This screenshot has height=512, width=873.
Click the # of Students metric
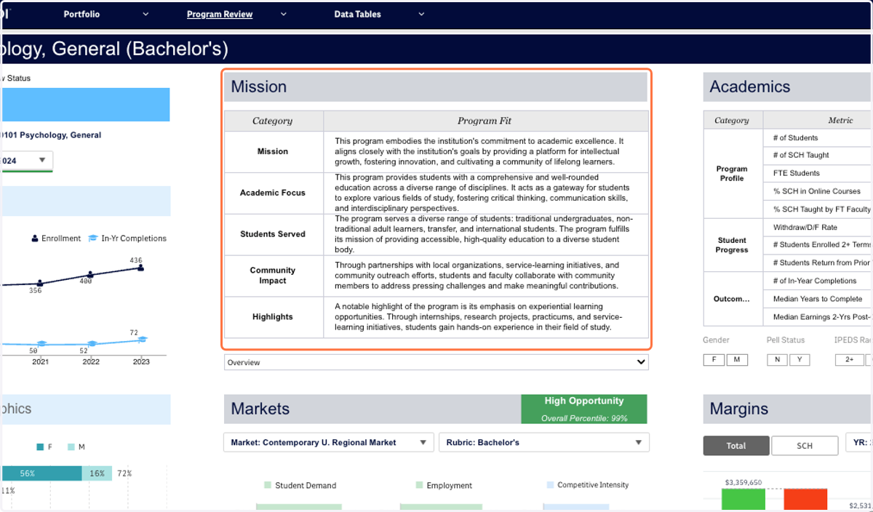[x=795, y=137]
